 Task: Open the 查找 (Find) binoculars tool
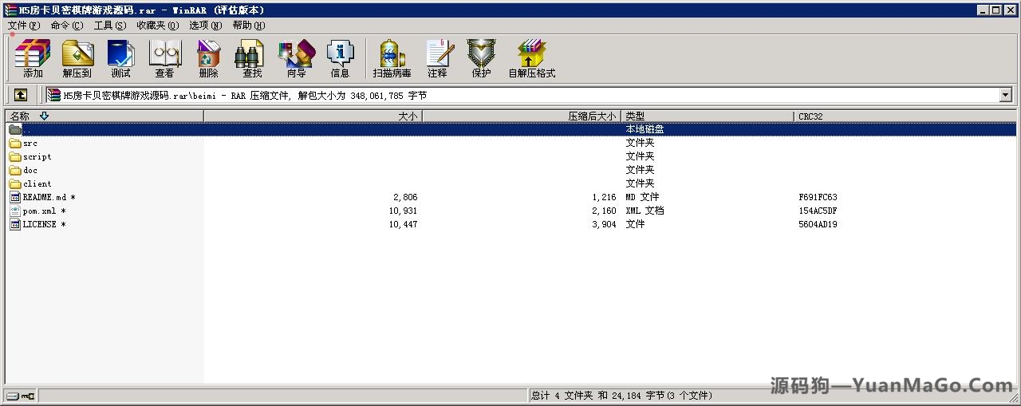252,59
